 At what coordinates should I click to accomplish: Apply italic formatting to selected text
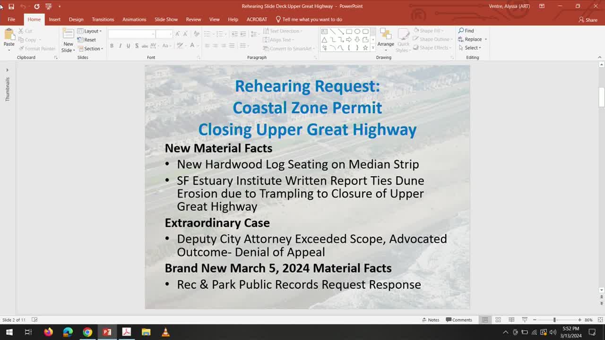pos(120,45)
